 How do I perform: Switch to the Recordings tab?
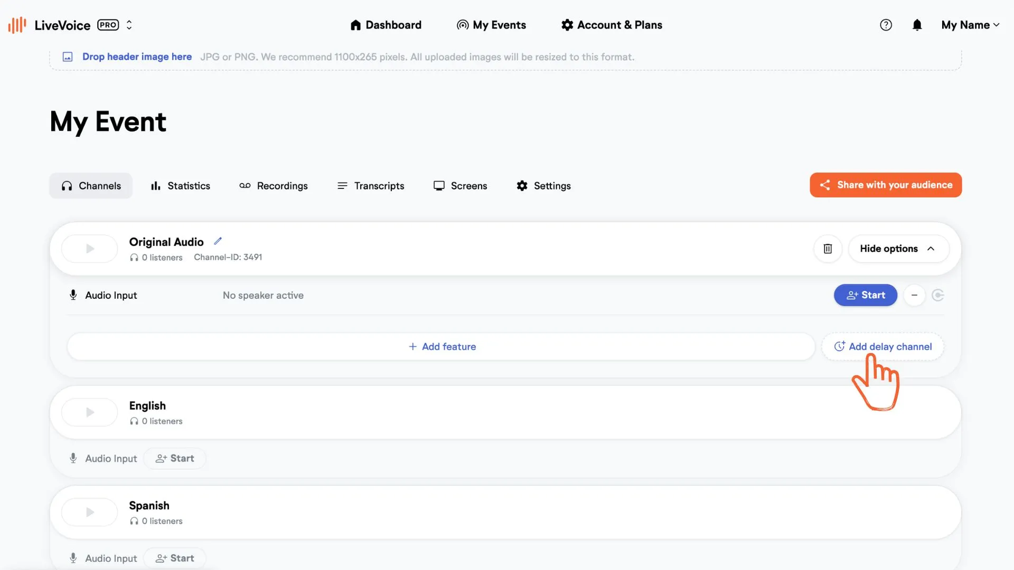coord(273,186)
